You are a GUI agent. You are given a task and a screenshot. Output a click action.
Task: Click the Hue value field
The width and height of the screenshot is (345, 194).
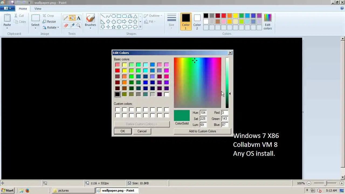(x=203, y=113)
